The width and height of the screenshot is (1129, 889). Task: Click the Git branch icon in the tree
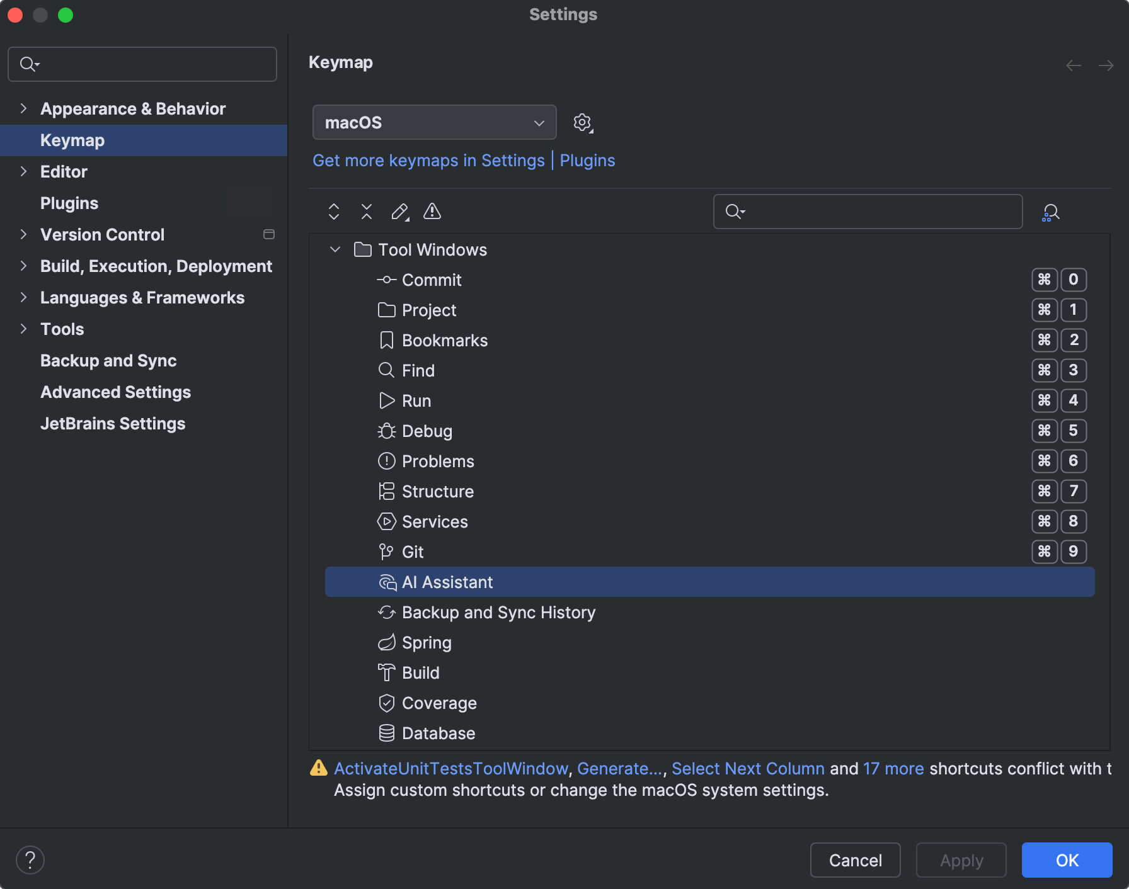[x=386, y=552]
